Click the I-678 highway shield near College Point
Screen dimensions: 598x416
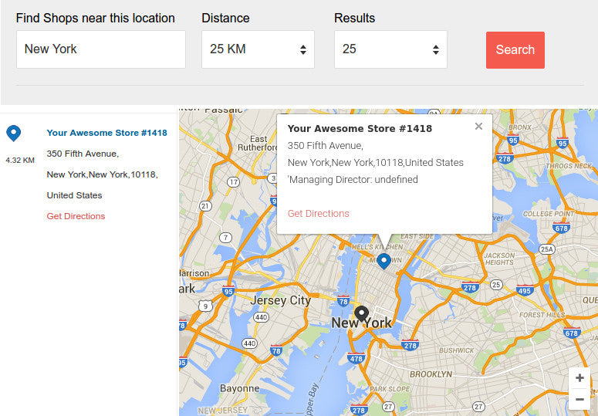(561, 228)
